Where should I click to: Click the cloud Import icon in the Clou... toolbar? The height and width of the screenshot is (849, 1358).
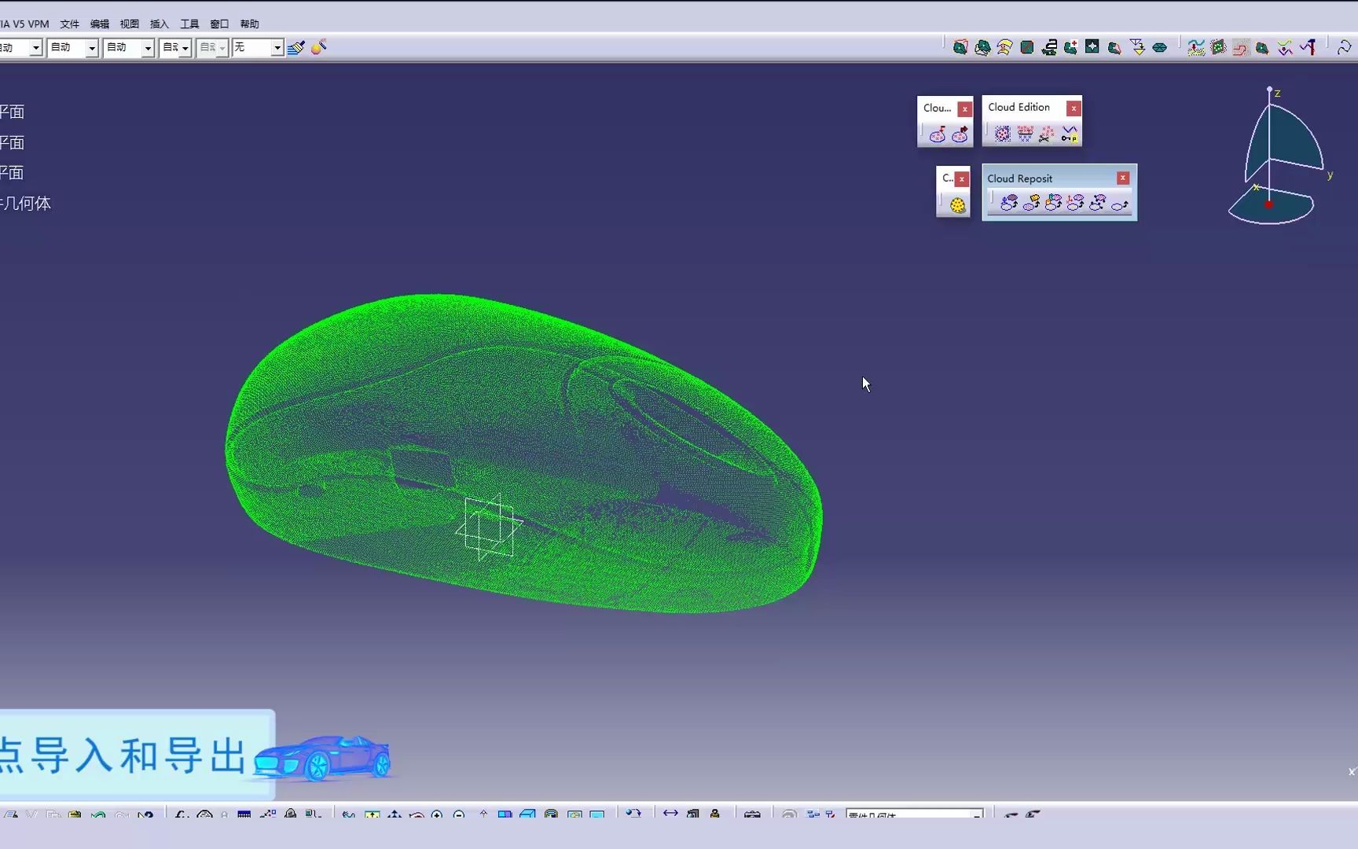coord(938,135)
